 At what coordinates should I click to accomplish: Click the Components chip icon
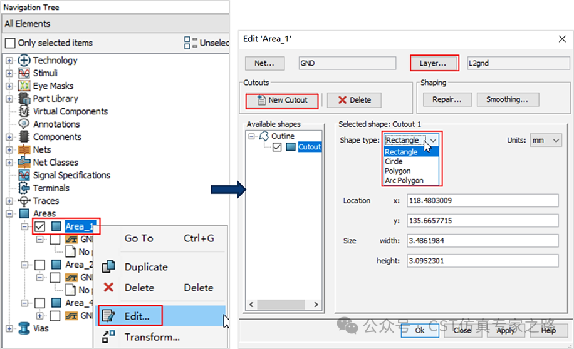(x=24, y=137)
